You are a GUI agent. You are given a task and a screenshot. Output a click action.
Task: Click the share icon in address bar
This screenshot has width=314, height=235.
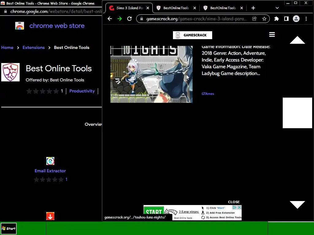pos(254,19)
